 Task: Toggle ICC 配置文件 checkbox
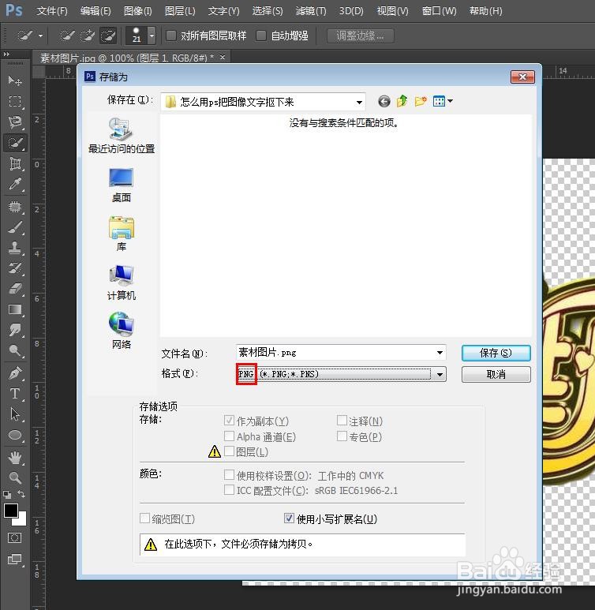pyautogui.click(x=229, y=490)
